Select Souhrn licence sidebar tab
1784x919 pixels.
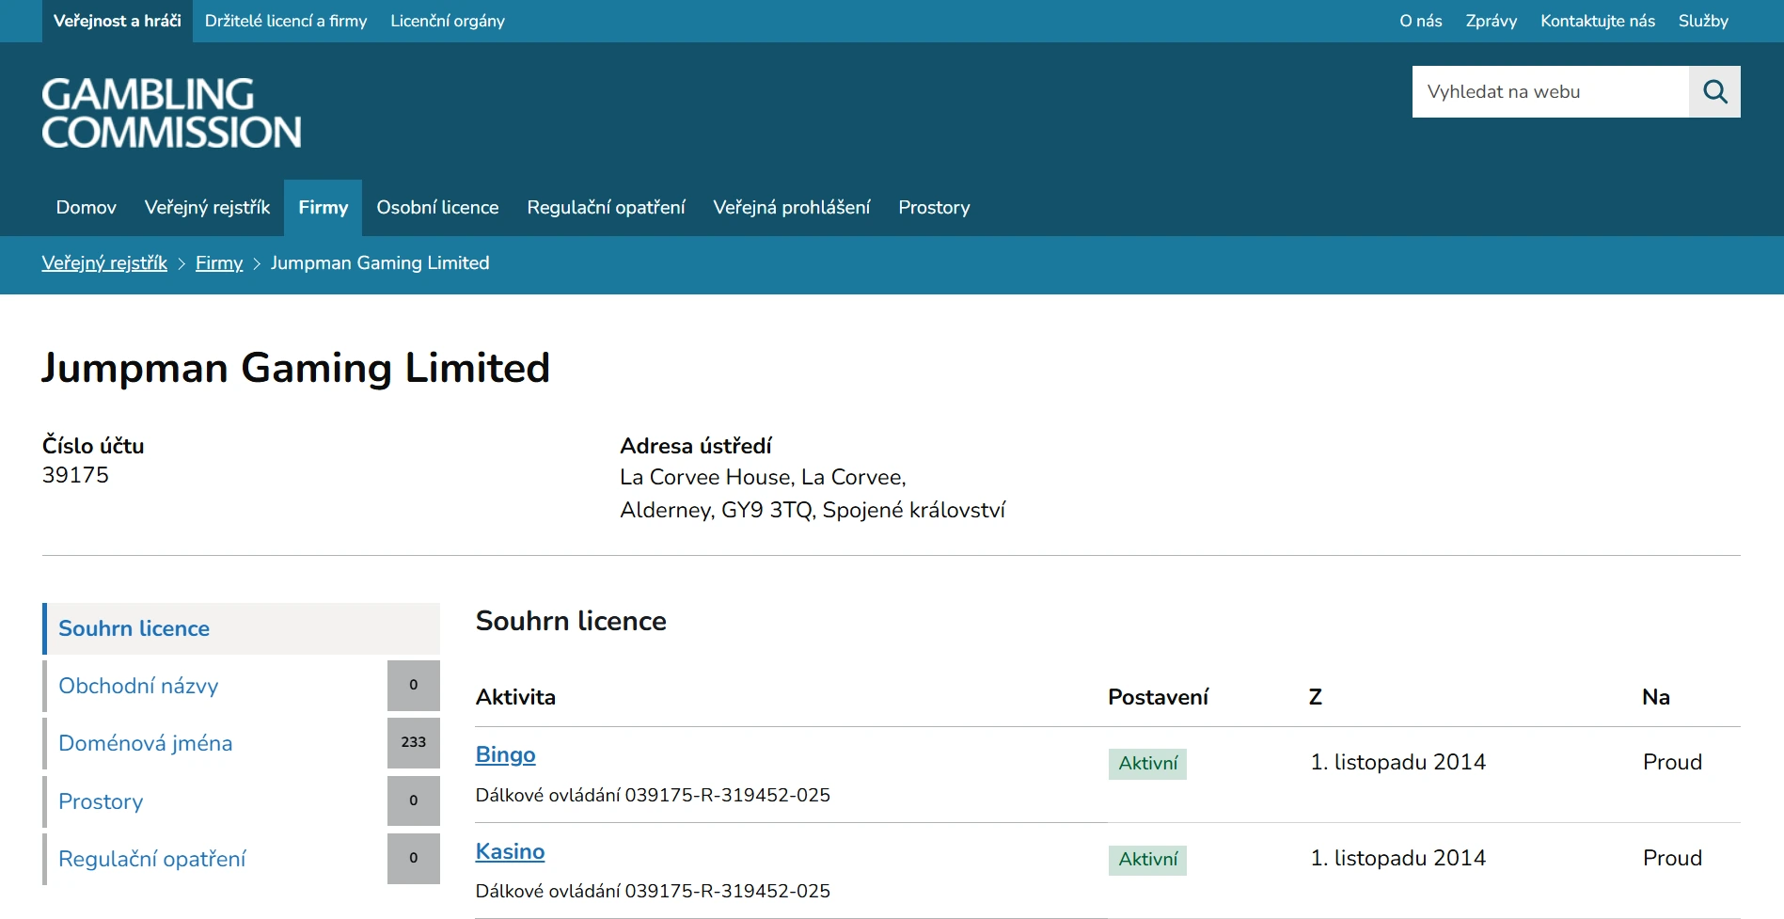pyautogui.click(x=241, y=628)
